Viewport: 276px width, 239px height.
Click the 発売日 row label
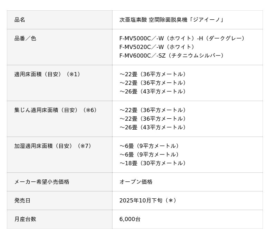pos(22,200)
